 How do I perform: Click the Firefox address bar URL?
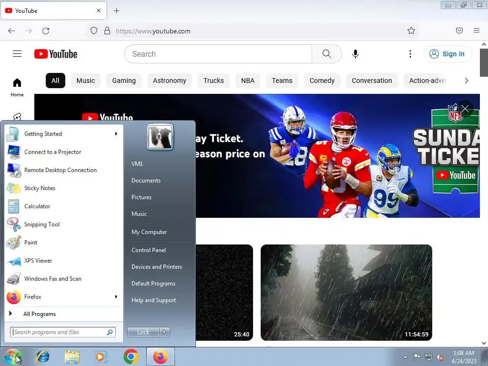(x=153, y=31)
